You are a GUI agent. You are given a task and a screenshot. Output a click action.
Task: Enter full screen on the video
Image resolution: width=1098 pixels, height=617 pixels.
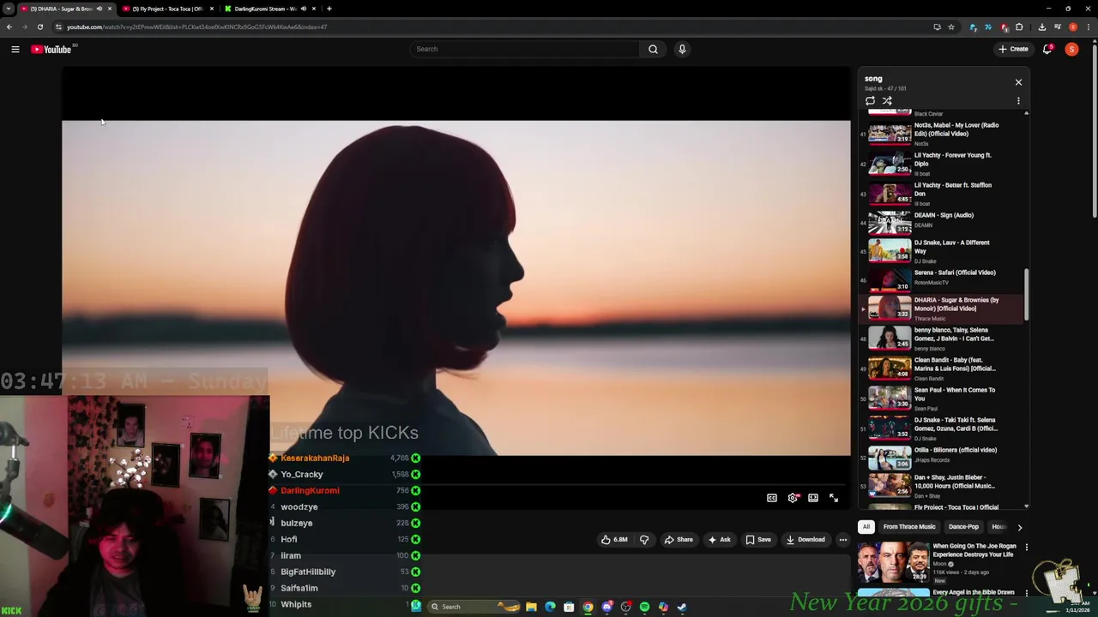pyautogui.click(x=834, y=498)
